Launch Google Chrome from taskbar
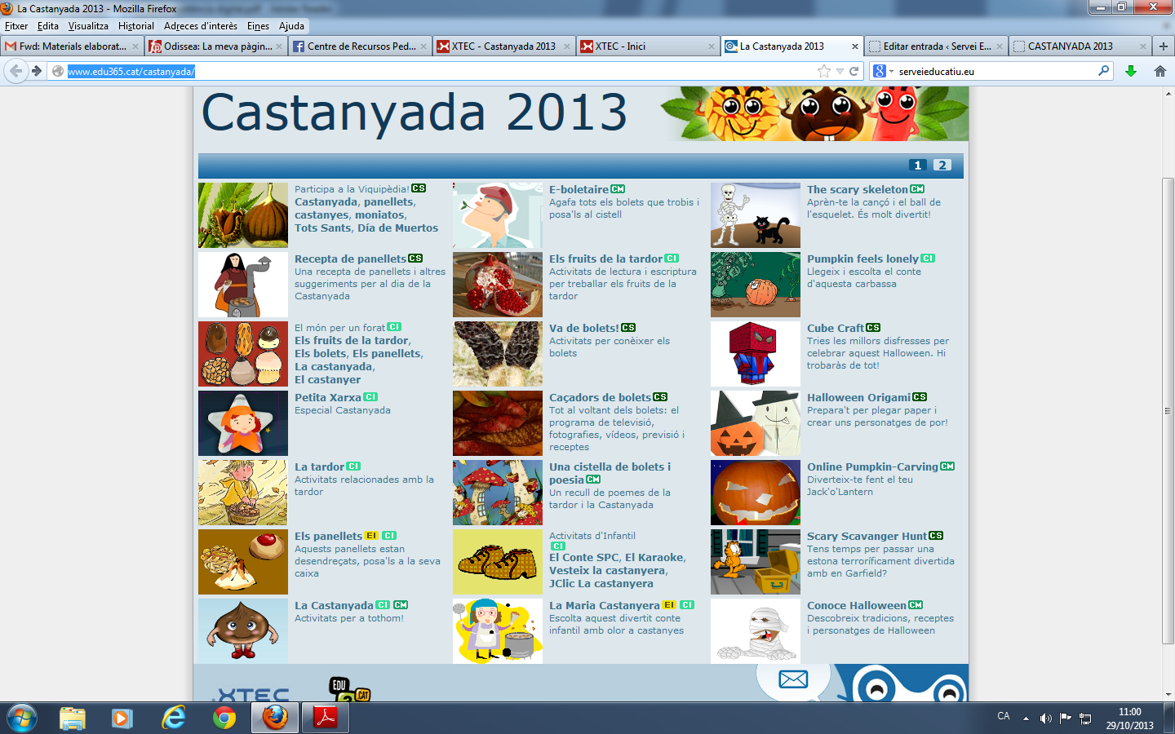The width and height of the screenshot is (1175, 734). 224,718
